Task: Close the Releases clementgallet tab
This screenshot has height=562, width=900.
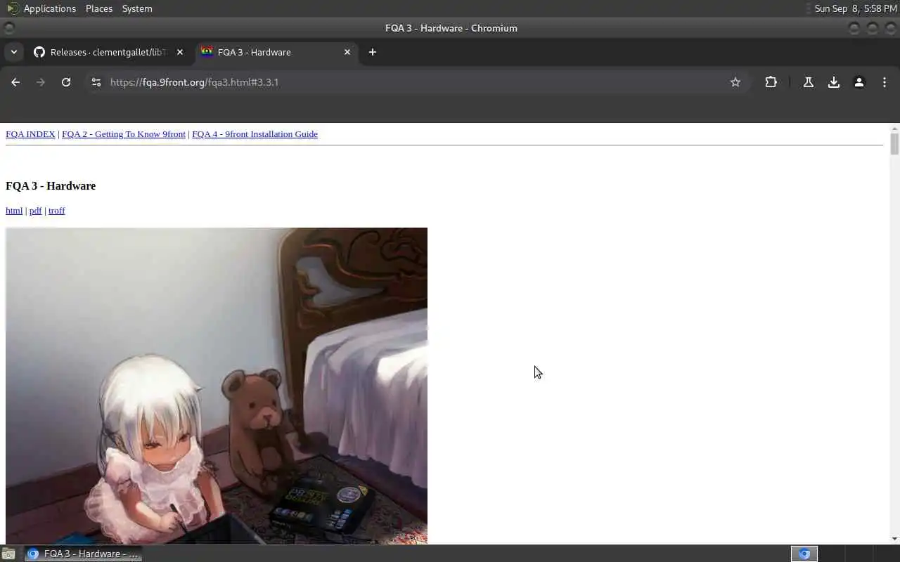Action: 180,52
